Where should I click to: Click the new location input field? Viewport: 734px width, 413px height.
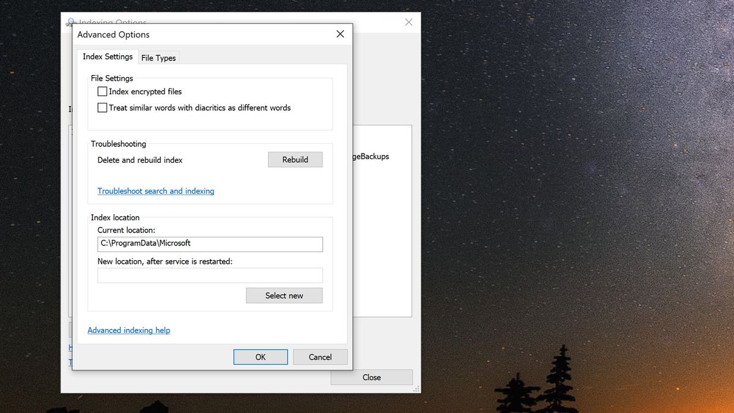pos(210,275)
